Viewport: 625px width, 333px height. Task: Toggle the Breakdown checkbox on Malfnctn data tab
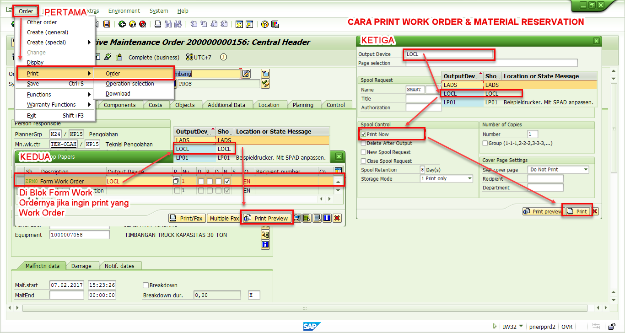tap(145, 285)
